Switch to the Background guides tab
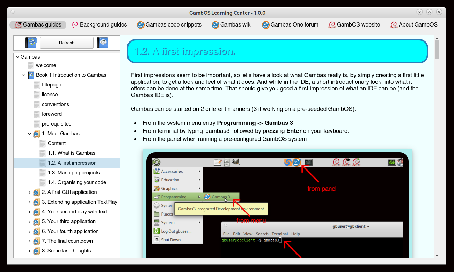The image size is (454, 272). (99, 25)
